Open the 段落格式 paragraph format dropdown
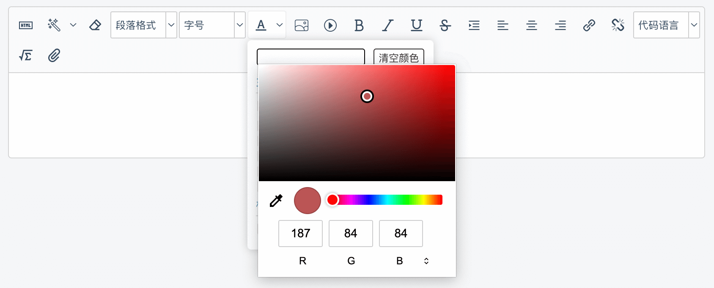714x288 pixels. click(x=144, y=25)
